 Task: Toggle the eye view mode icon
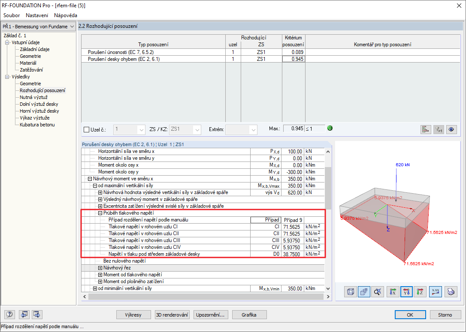(x=451, y=129)
